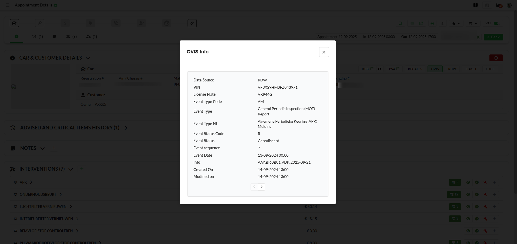
Task: Open parts badge 5 on APK row
Action: coord(455,182)
